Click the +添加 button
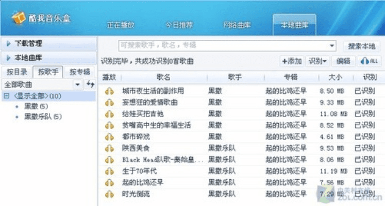Image resolution: width=385 pixels, height=206 pixels. click(x=292, y=61)
